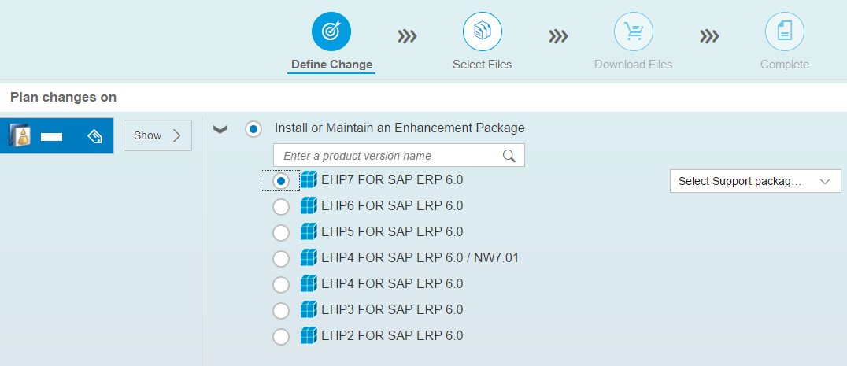Click the text EHP7 FOR SAP ERP 6.0
The image size is (847, 366).
tap(392, 179)
